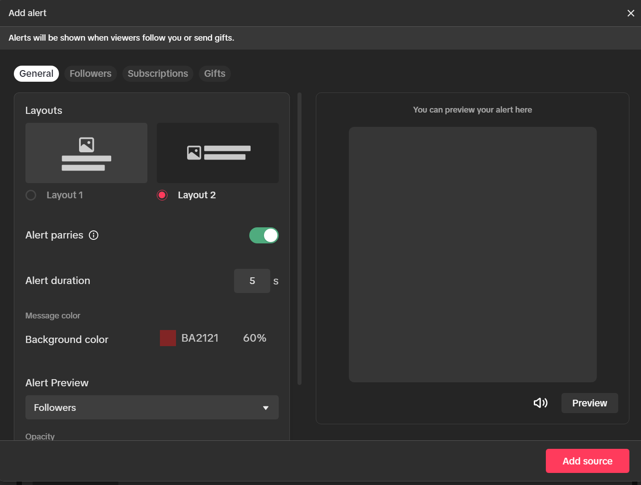
Task: Switch to the Followers tab
Action: point(90,74)
